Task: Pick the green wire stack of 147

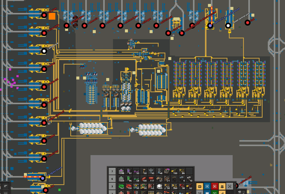Action: 121,187
